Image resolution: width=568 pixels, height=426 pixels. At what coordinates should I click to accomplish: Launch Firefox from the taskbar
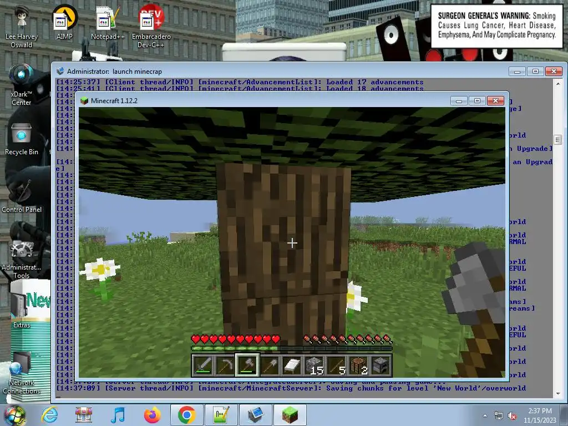tap(152, 415)
